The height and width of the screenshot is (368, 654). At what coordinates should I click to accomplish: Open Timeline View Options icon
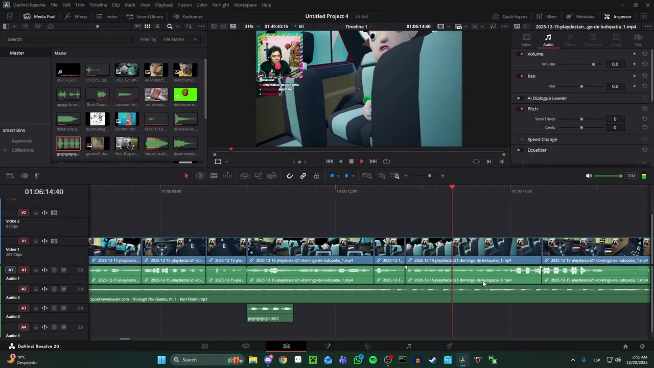tap(10, 176)
